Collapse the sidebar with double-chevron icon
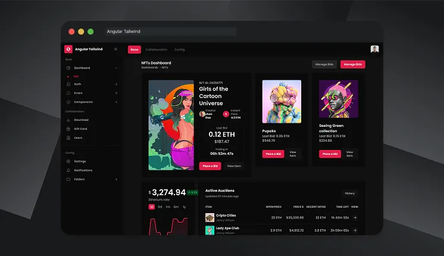The image size is (444, 256). pyautogui.click(x=115, y=49)
